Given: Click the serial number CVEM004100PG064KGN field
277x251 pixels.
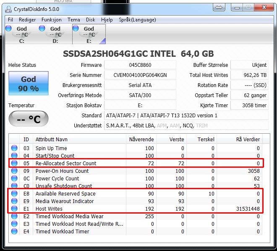Looking at the screenshot, I should (x=140, y=75).
